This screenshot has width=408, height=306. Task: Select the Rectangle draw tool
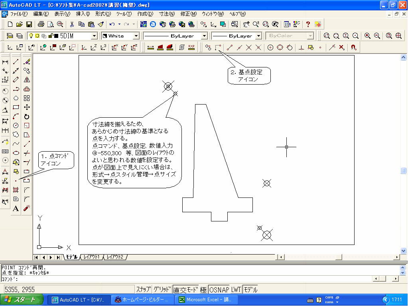pos(16,107)
